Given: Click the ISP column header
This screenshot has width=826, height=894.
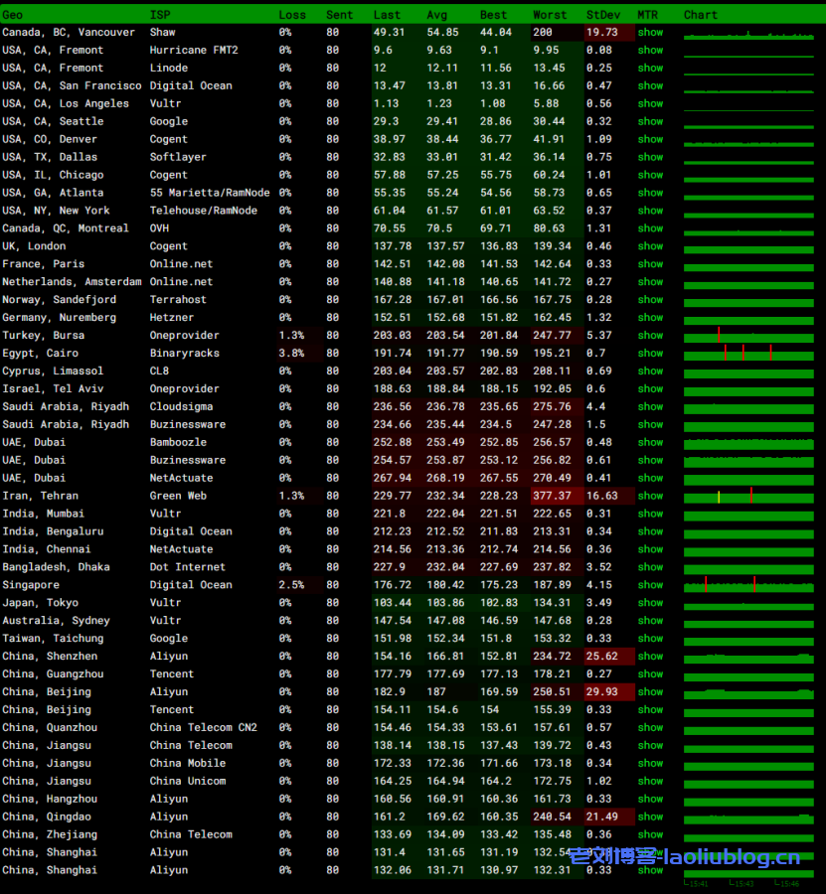Looking at the screenshot, I should [x=159, y=15].
